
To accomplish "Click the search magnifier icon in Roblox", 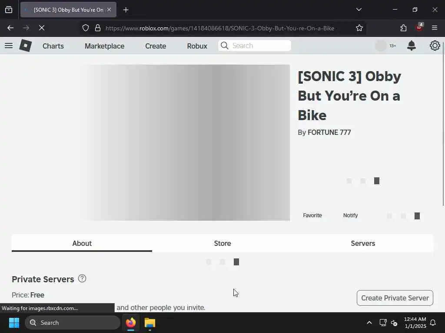I will [225, 46].
